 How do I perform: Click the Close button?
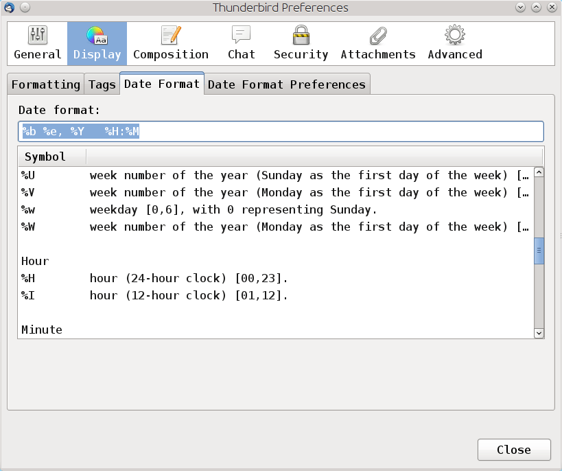[513, 450]
